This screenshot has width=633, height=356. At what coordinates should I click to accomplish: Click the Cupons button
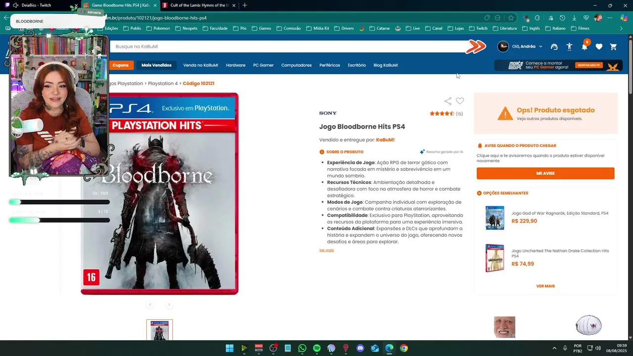point(120,65)
